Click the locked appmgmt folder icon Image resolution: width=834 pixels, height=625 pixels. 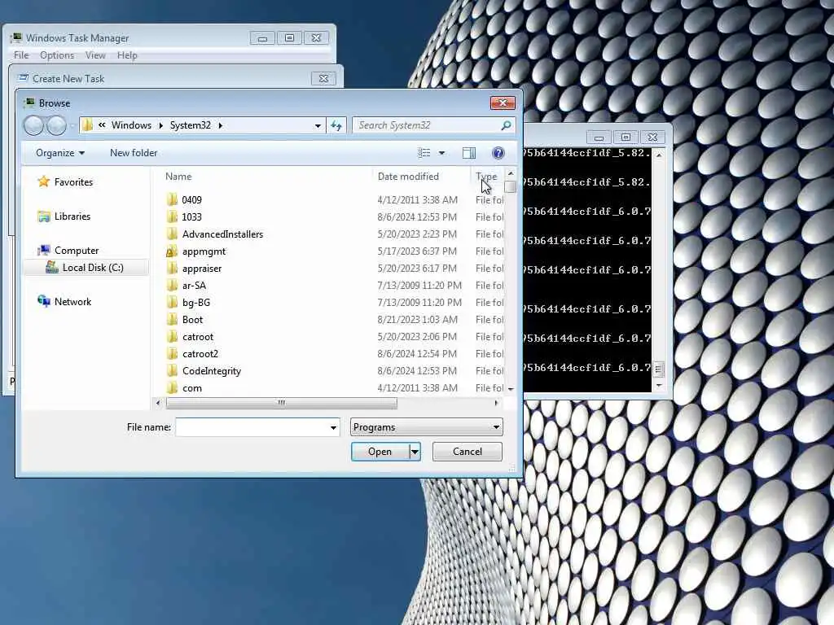[172, 251]
